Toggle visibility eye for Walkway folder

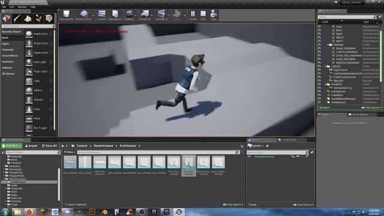pyautogui.click(x=320, y=45)
